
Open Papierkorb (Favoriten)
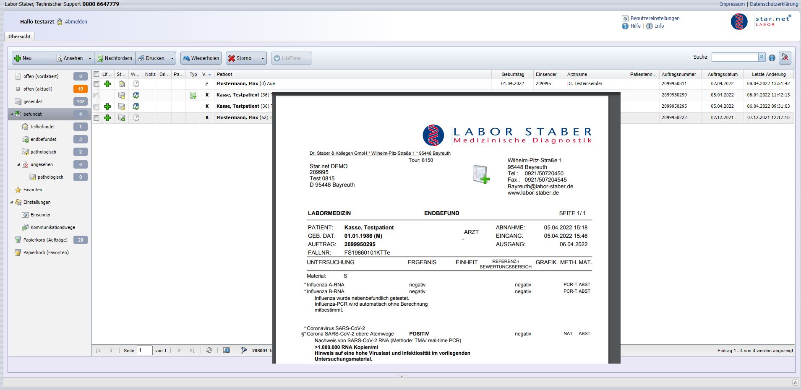pyautogui.click(x=46, y=252)
